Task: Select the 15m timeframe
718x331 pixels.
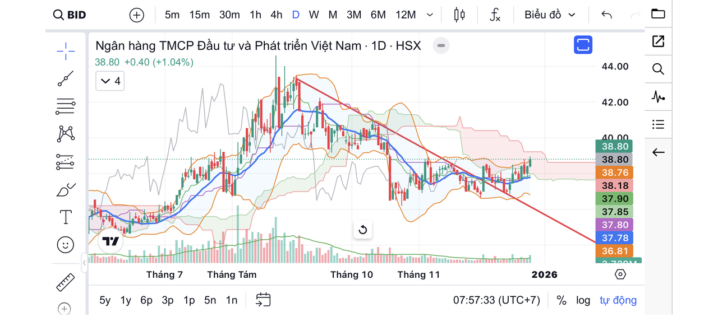Action: pos(200,15)
